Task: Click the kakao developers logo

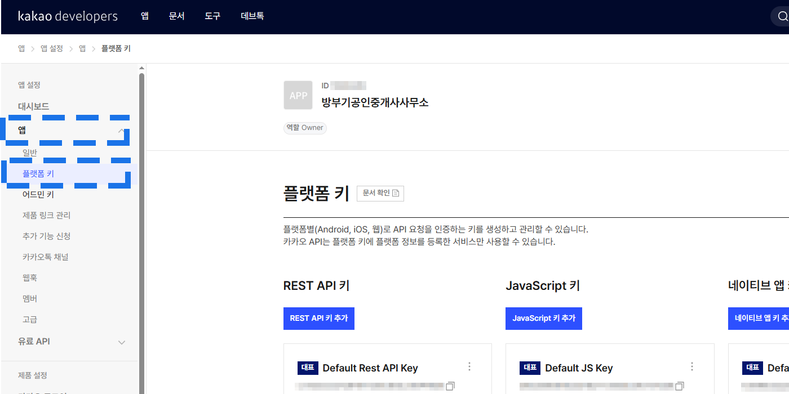Action: pos(68,16)
